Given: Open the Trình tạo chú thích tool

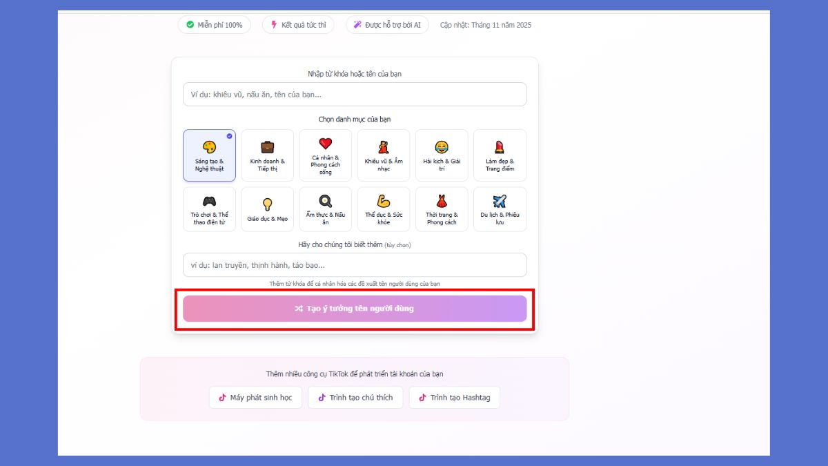Looking at the screenshot, I should coord(355,398).
